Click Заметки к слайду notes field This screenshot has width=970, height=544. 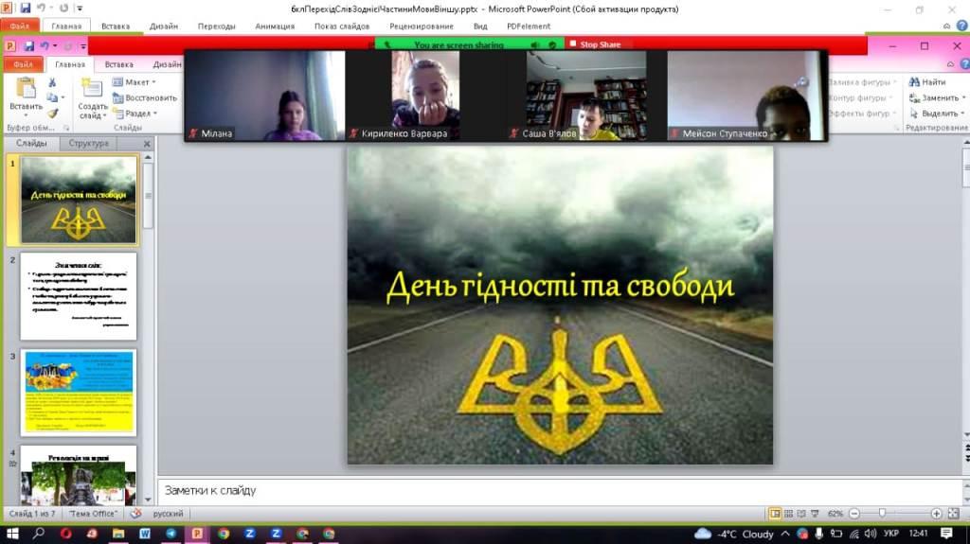click(559, 491)
